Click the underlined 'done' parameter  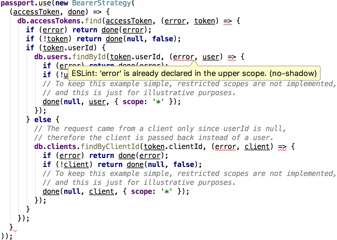[x=76, y=12]
